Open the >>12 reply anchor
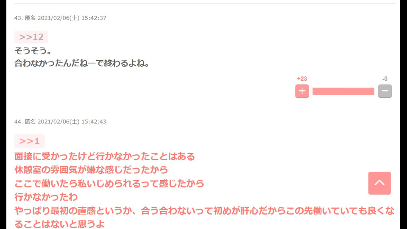 (31, 37)
